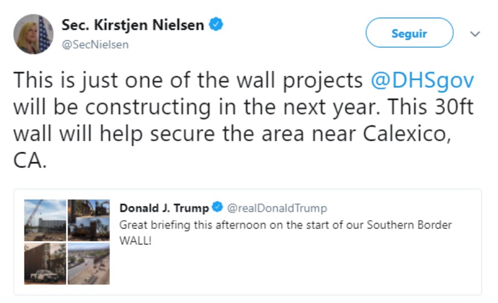The width and height of the screenshot is (498, 303).
Task: Open the crane construction photo thumbnail
Action: click(x=45, y=220)
